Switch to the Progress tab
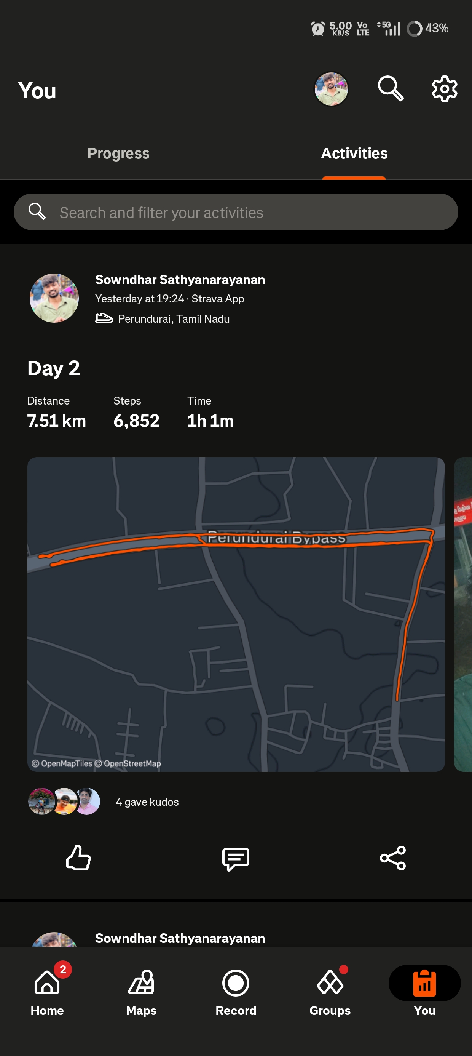472x1056 pixels. click(x=118, y=153)
